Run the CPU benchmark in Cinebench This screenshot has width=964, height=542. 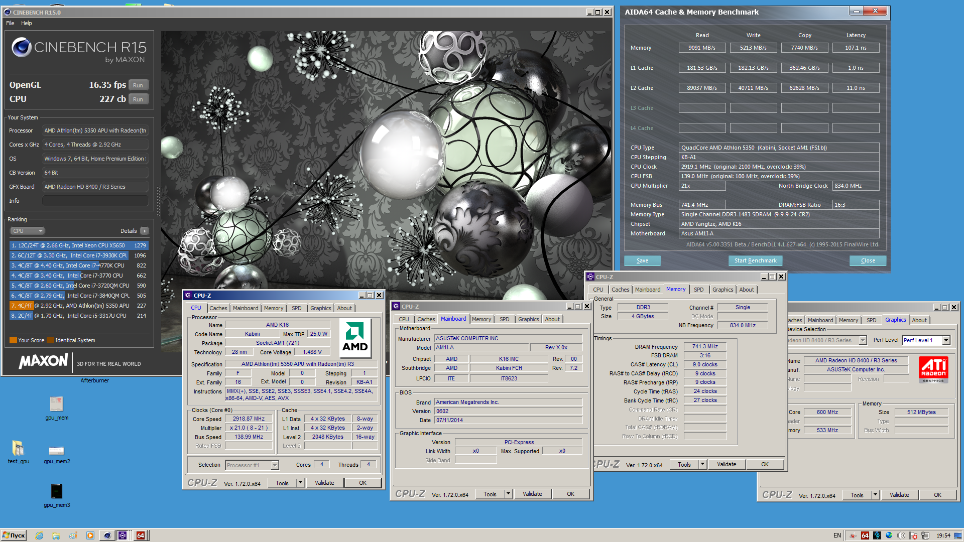click(138, 99)
